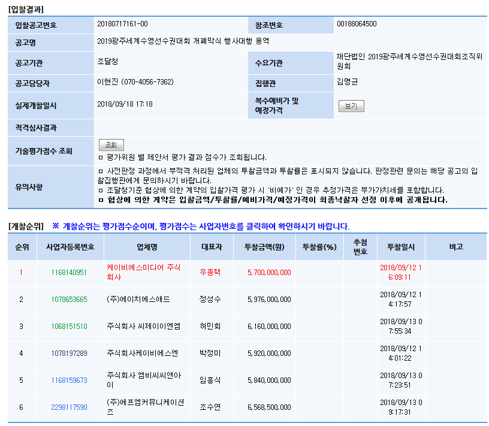
Task: Click the 보기 button for 복수예비가 및 예정가격
Action: point(351,106)
